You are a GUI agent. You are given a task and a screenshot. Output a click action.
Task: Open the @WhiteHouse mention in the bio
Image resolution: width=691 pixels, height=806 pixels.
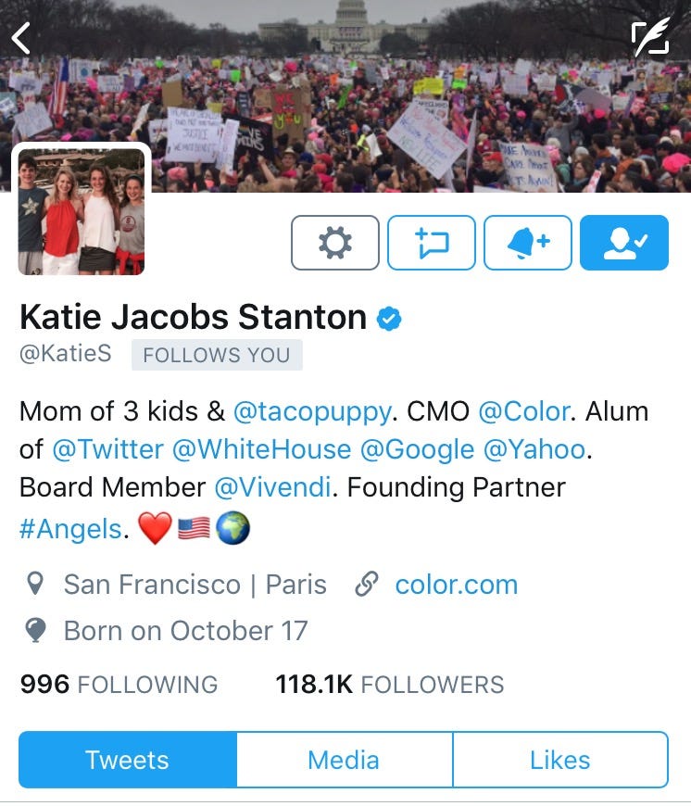(261, 449)
